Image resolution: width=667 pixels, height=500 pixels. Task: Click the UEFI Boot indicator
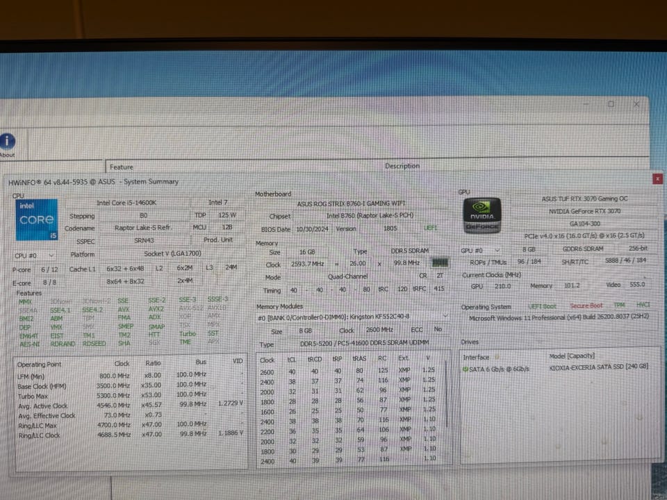click(542, 306)
